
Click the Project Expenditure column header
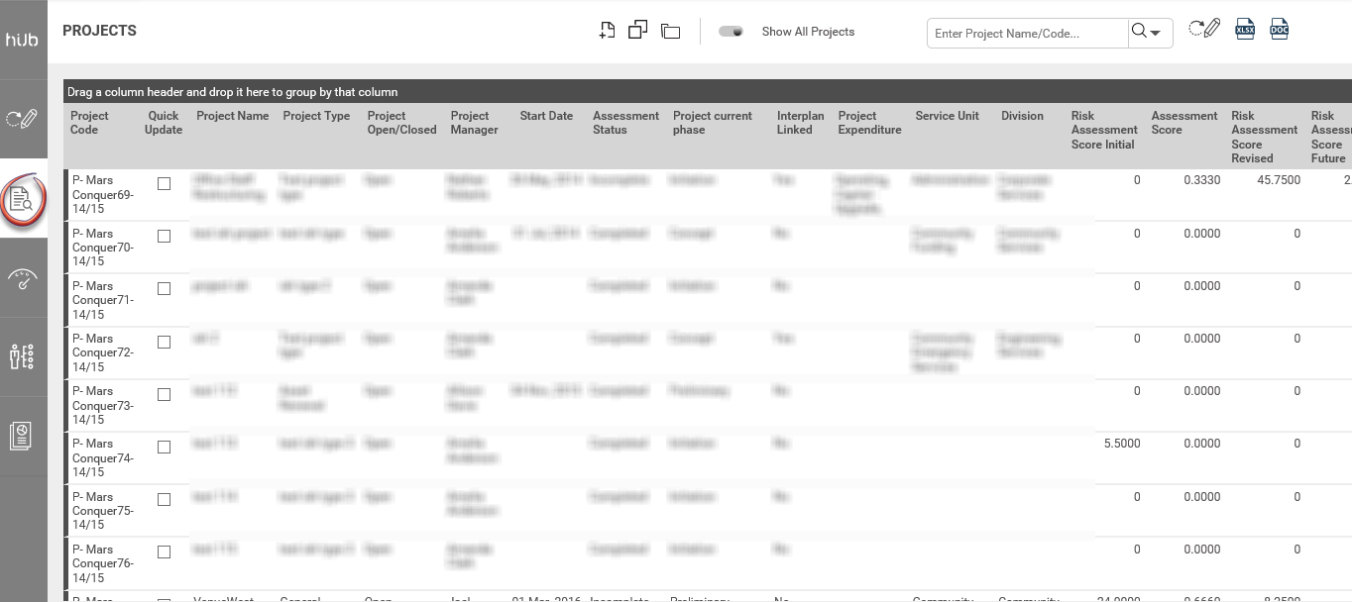point(869,123)
